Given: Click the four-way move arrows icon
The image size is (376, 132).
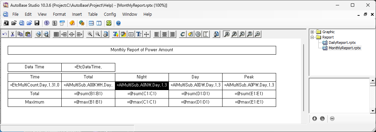Looking at the screenshot, I should coord(146,34).
